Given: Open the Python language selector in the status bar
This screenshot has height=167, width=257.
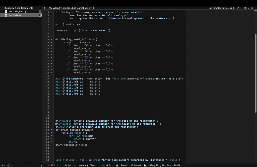Looking at the screenshot, I should pos(70,165).
